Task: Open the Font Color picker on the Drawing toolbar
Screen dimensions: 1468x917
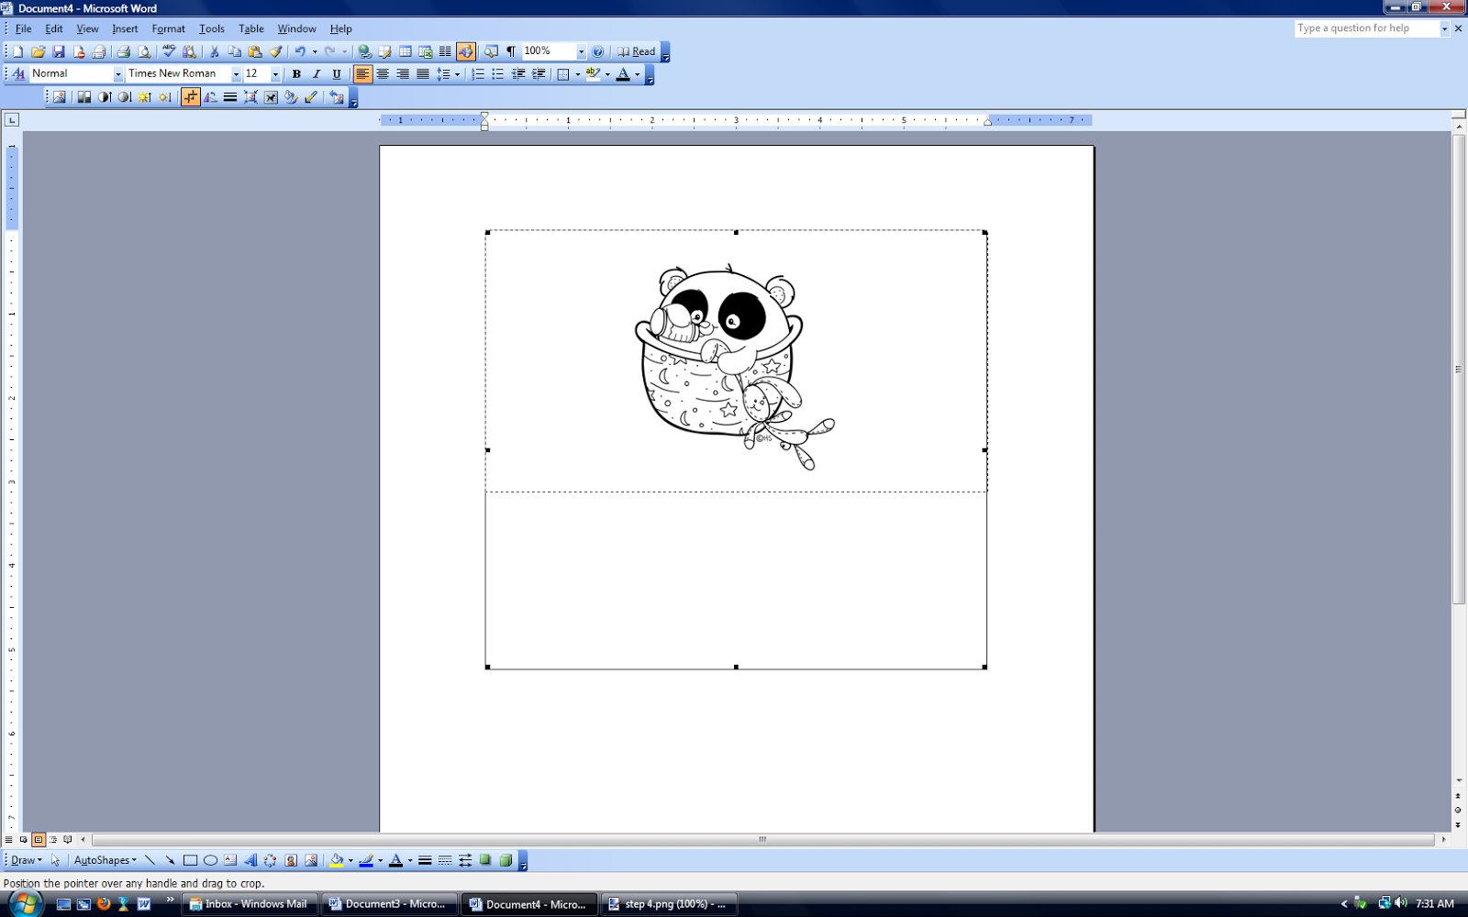Action: pyautogui.click(x=395, y=860)
